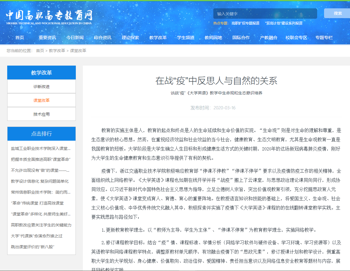Click ranked article “革命”传统课堂 打造高效课堂
Screen dimensions: 350x271
coord(37,203)
